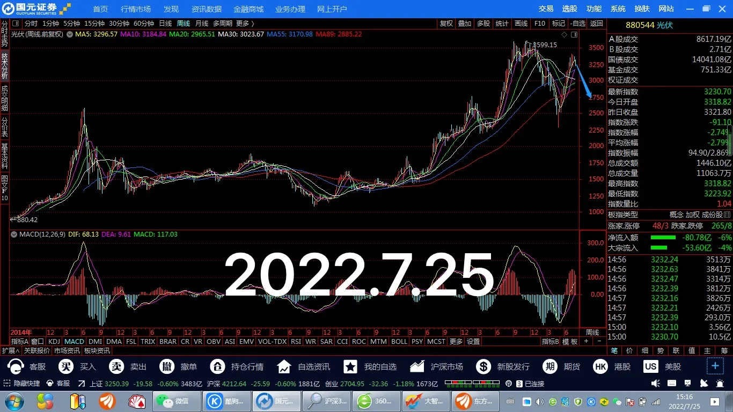
Task: Switch chart to 5分钟 period
Action: click(x=71, y=24)
